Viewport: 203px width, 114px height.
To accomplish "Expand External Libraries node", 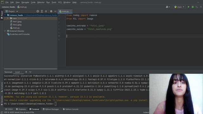I will [x=5, y=31].
